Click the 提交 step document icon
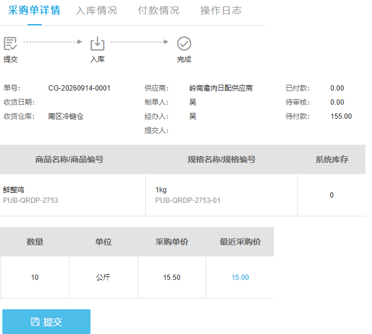 11,44
